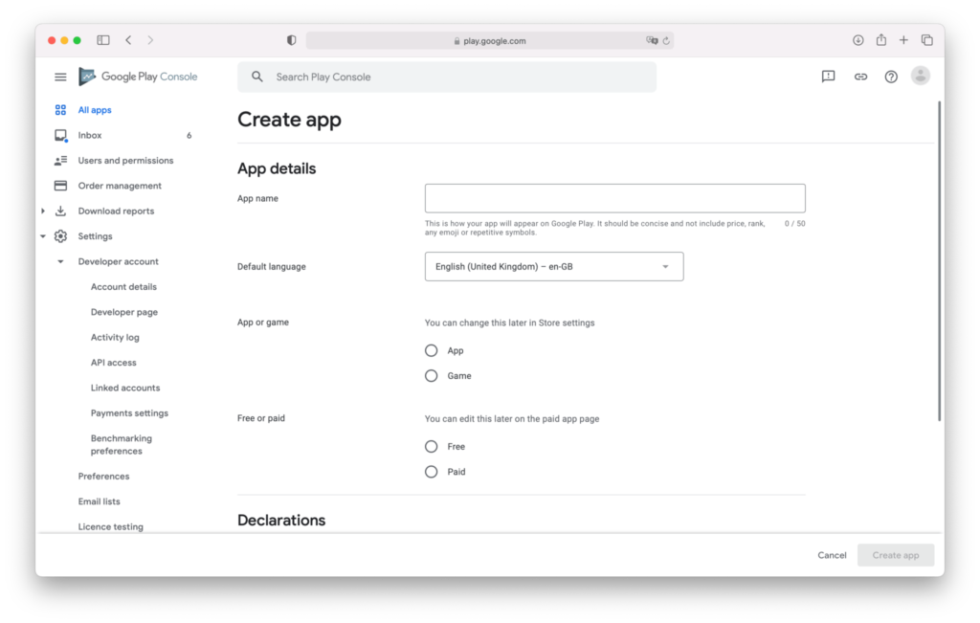Open Settings via the gear icon
This screenshot has height=623, width=980.
pos(59,235)
